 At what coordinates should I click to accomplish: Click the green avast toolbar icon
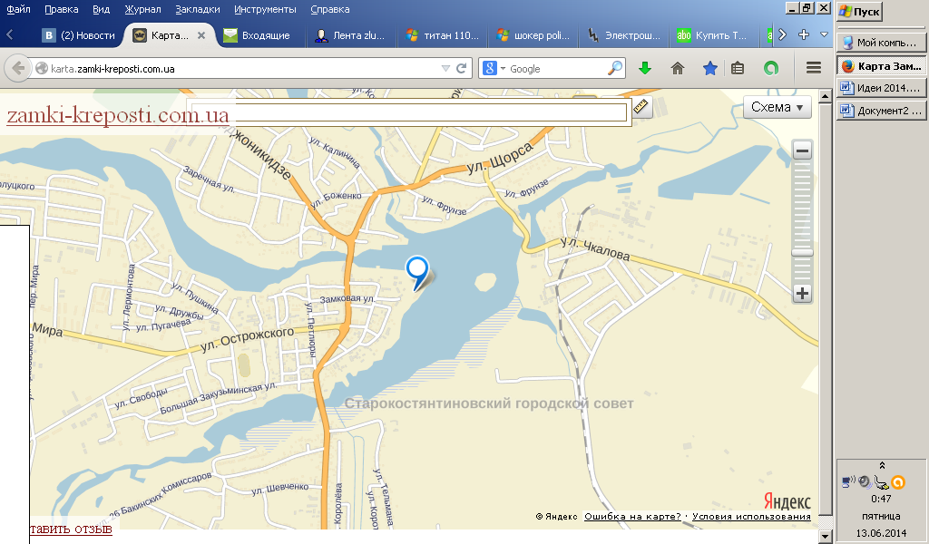coord(771,69)
